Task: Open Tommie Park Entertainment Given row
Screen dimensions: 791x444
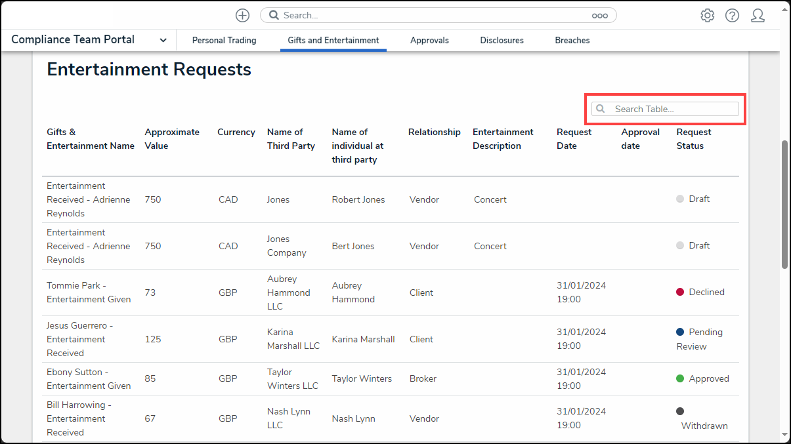Action: coord(89,293)
